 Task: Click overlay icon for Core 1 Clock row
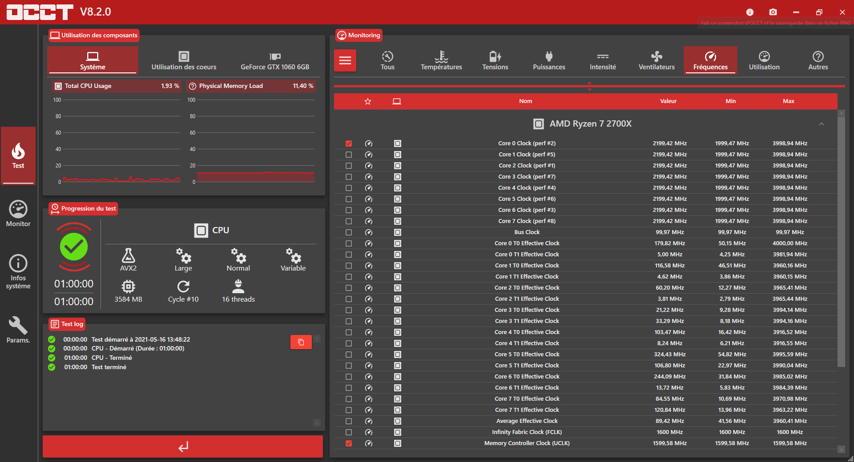click(398, 155)
